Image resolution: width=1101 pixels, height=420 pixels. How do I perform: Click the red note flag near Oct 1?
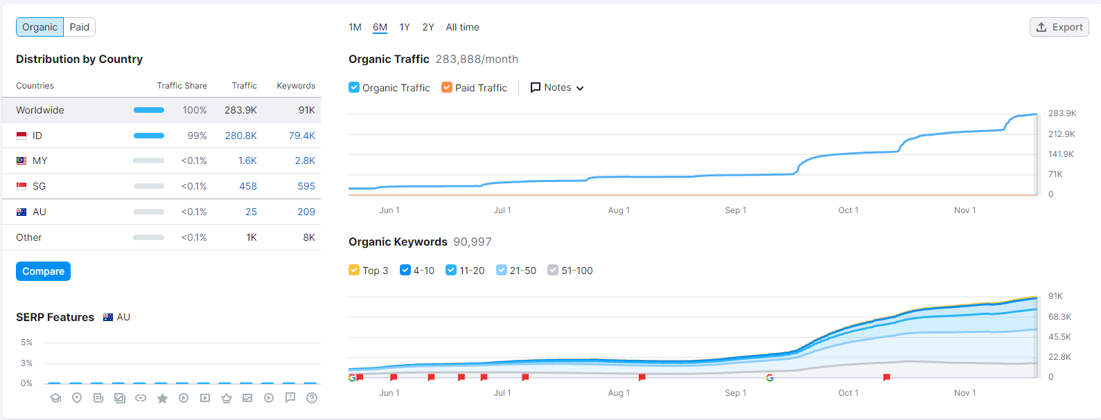[x=886, y=377]
